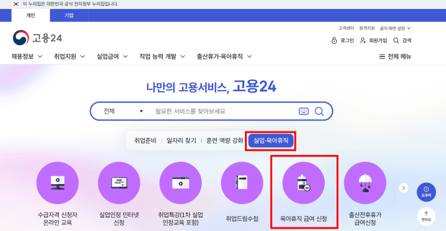Click the 로그인 text link
The height and width of the screenshot is (231, 446).
click(347, 40)
